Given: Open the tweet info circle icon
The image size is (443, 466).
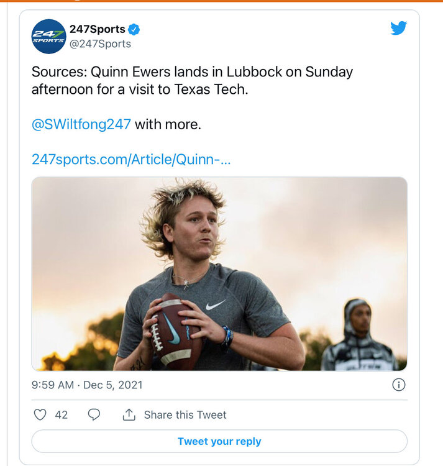Looking at the screenshot, I should click(399, 385).
